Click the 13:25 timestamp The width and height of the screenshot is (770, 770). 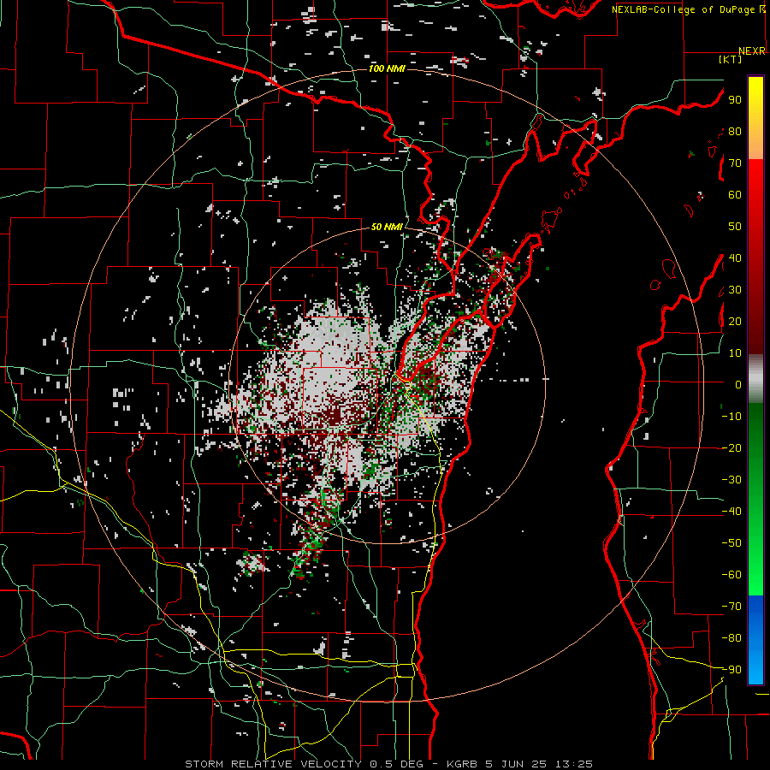573,764
